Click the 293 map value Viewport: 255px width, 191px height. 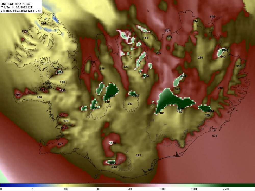click(x=138, y=155)
